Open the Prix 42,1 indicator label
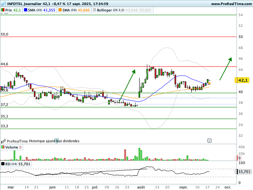The height and width of the screenshot is (190, 253). pos(11,10)
